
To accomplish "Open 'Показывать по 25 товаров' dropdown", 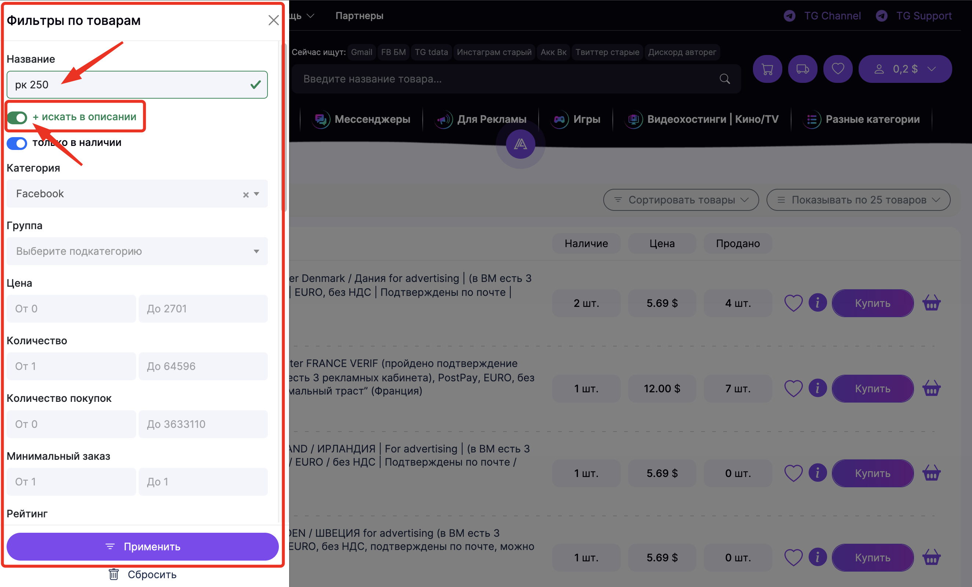I will point(858,200).
